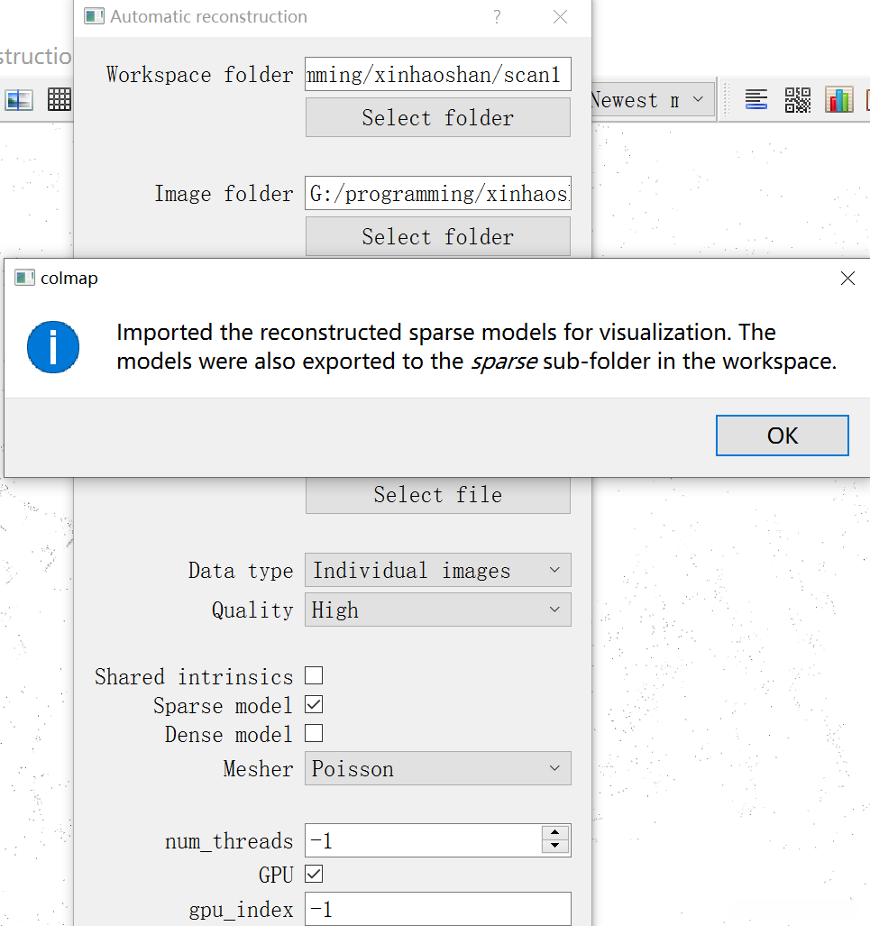Expand the Quality dropdown
870x926 pixels.
click(x=437, y=610)
